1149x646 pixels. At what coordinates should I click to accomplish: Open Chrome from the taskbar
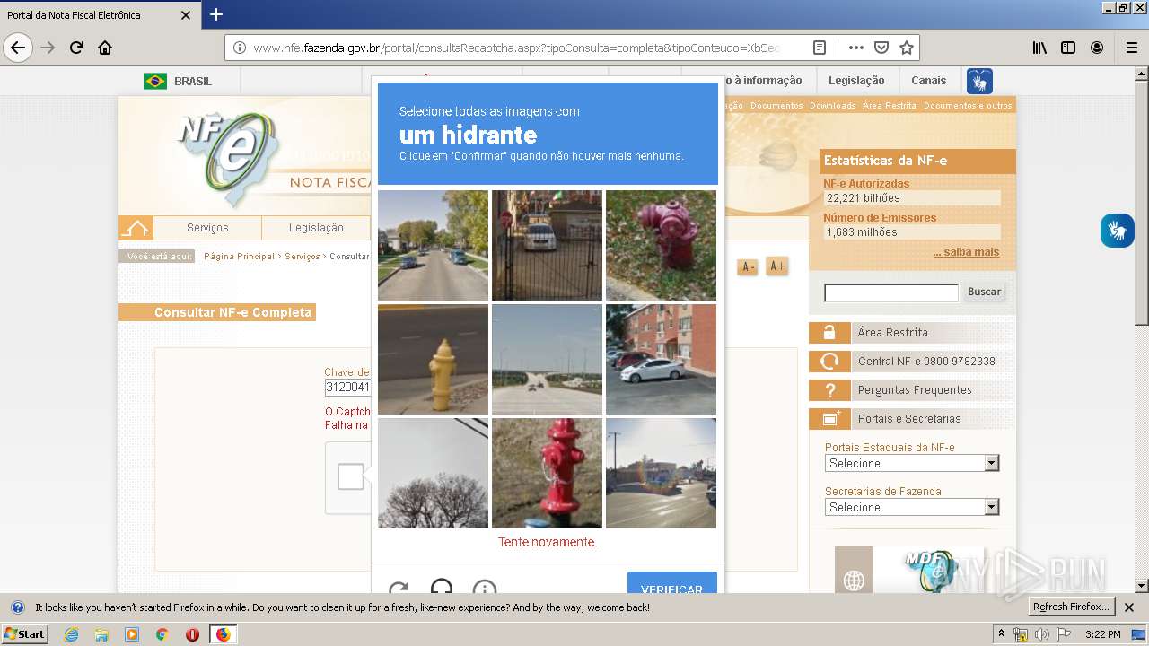[x=162, y=634]
